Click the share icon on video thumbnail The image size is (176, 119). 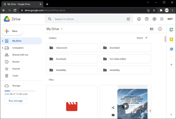(113, 108)
